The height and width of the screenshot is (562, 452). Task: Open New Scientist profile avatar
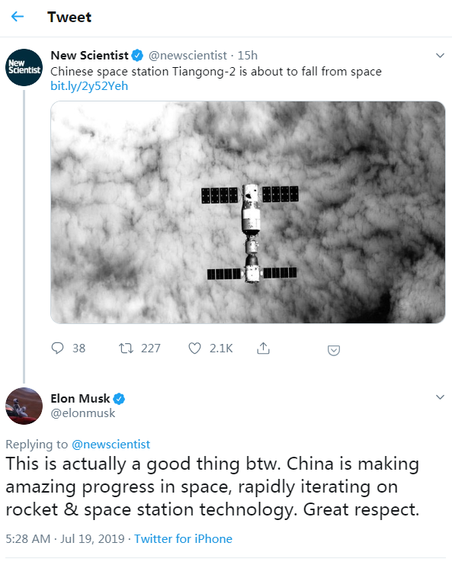pyautogui.click(x=24, y=67)
